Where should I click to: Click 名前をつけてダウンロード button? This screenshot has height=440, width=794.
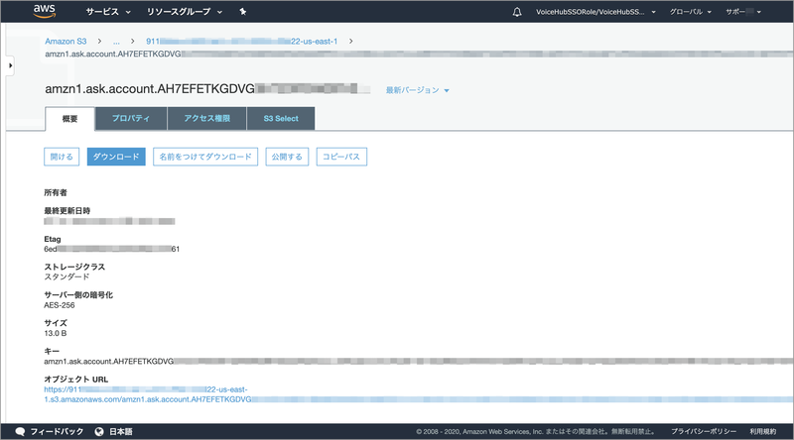point(205,157)
